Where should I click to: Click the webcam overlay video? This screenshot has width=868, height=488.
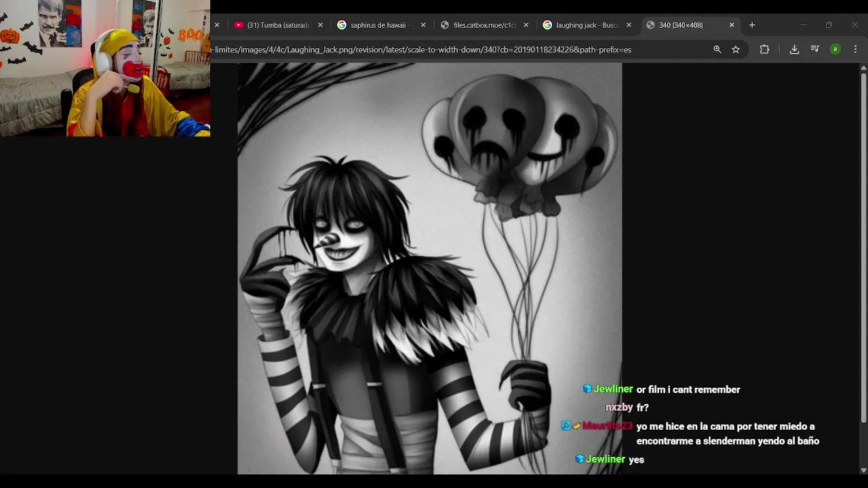pyautogui.click(x=105, y=68)
